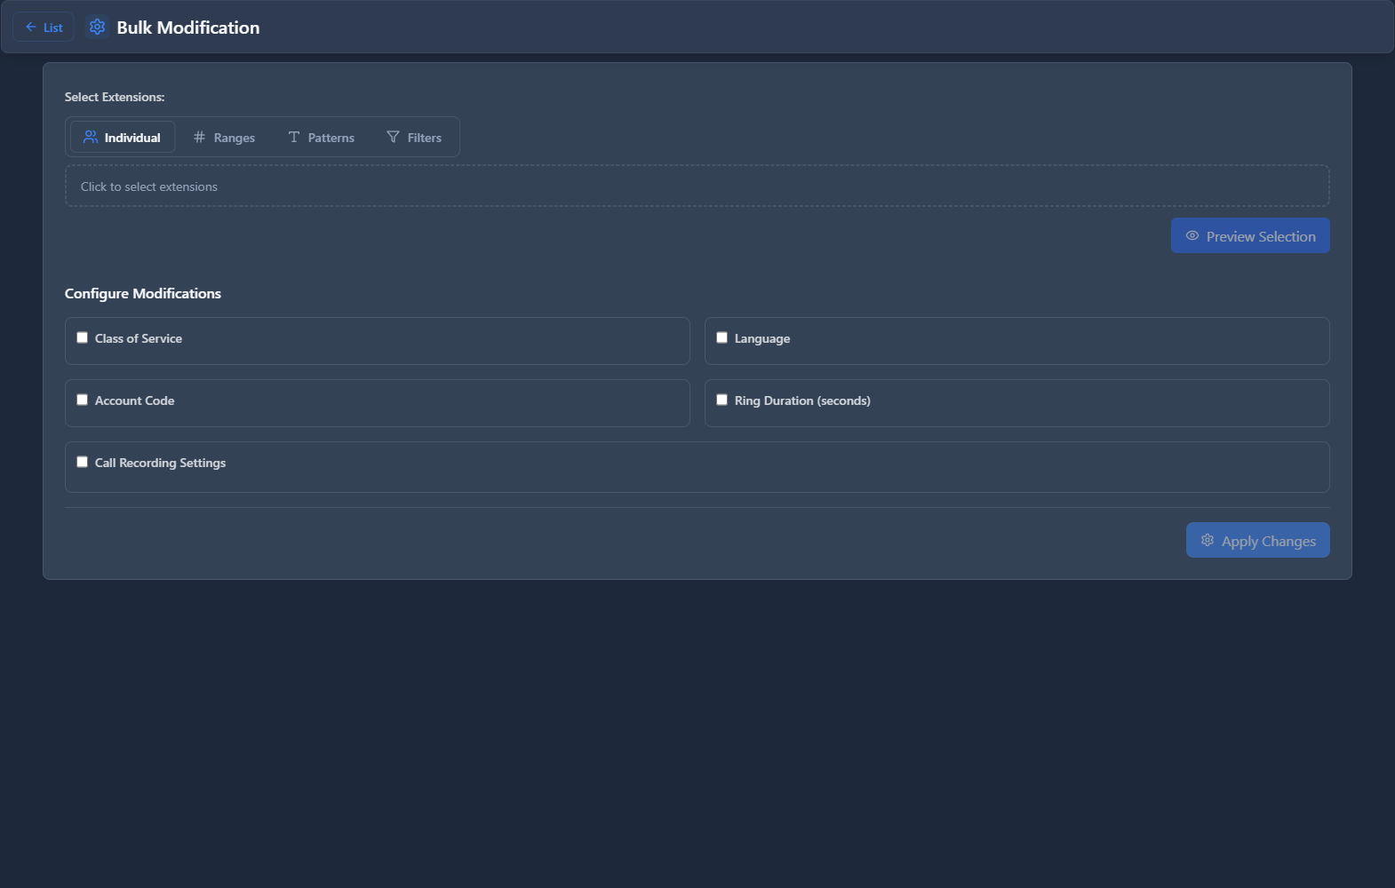Click the gear icon next to Bulk Modification
This screenshot has height=888, width=1395.
(97, 28)
